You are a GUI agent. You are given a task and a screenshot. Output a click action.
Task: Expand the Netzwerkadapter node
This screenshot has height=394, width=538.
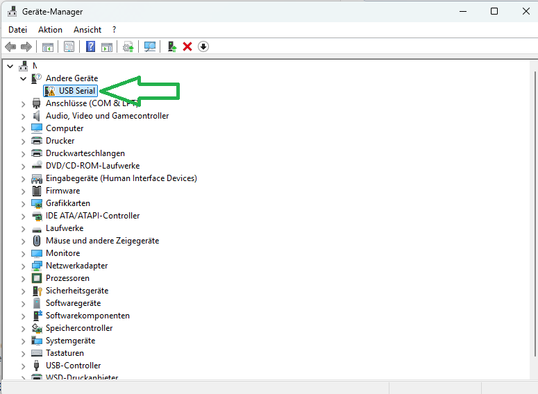pos(23,266)
